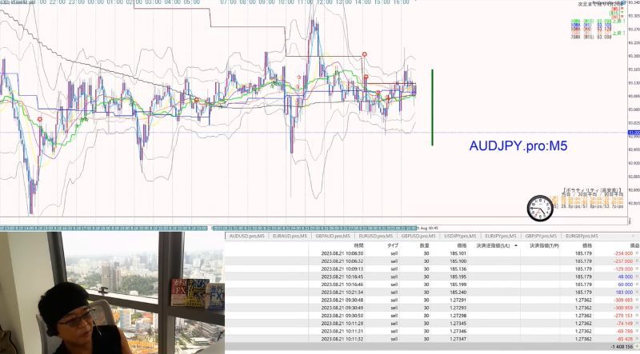The height and width of the screenshot is (354, 640).
Task: Close the position with loss -309 683
Action: coord(637,300)
